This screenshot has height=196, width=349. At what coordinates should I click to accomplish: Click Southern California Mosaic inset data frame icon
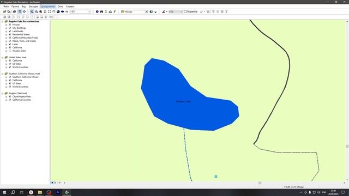(x=6, y=73)
